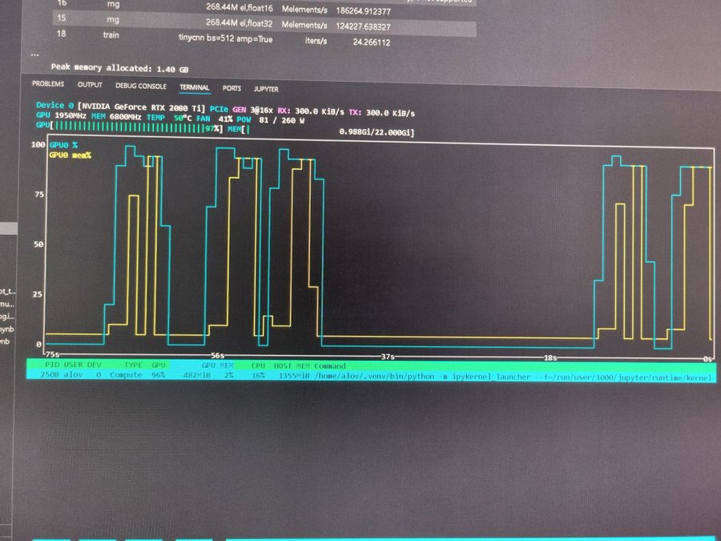Open the OUTPUT panel tab
The width and height of the screenshot is (721, 541).
click(x=90, y=85)
